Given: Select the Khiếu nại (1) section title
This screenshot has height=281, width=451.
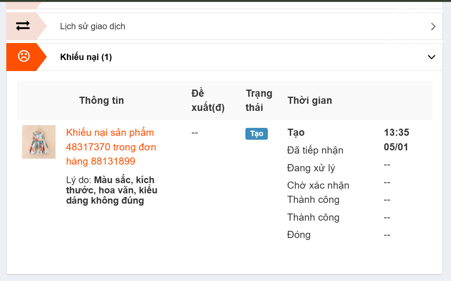Looking at the screenshot, I should click(x=86, y=57).
